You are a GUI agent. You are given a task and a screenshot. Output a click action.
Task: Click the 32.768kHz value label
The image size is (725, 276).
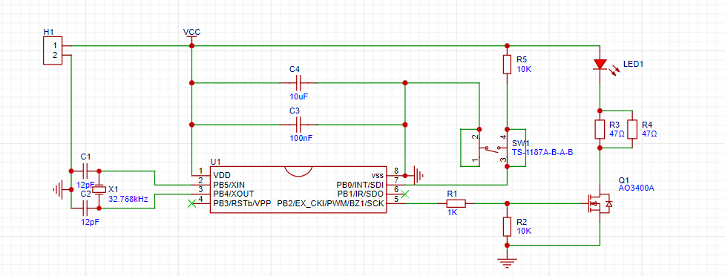128,200
